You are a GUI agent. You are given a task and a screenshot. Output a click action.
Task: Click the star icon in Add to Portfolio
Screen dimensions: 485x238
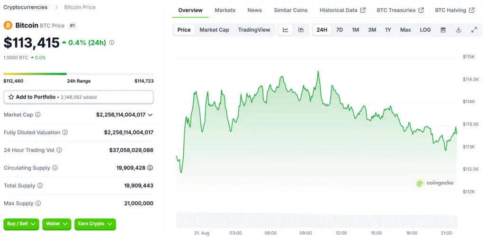tap(11, 97)
